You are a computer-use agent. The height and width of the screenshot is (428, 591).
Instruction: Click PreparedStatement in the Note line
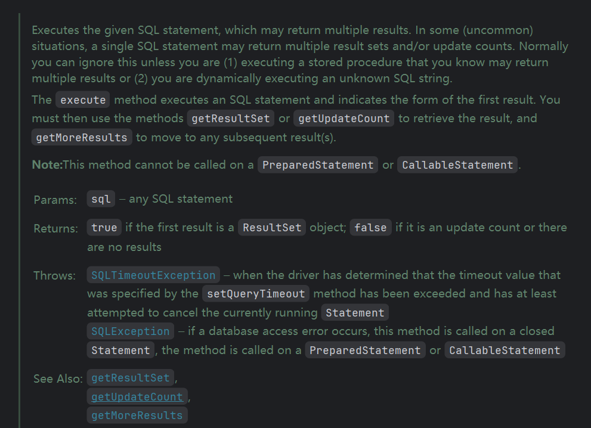click(x=318, y=165)
